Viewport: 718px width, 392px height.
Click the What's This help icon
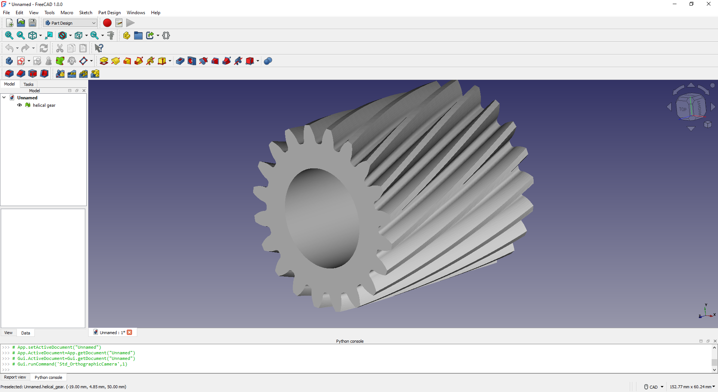pos(99,48)
